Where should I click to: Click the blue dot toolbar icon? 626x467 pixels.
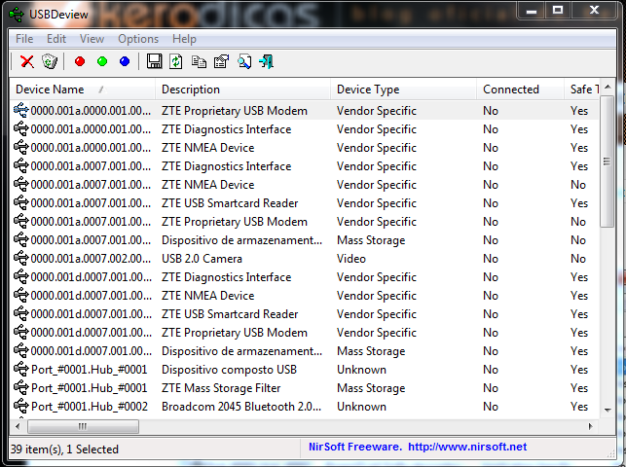[125, 62]
